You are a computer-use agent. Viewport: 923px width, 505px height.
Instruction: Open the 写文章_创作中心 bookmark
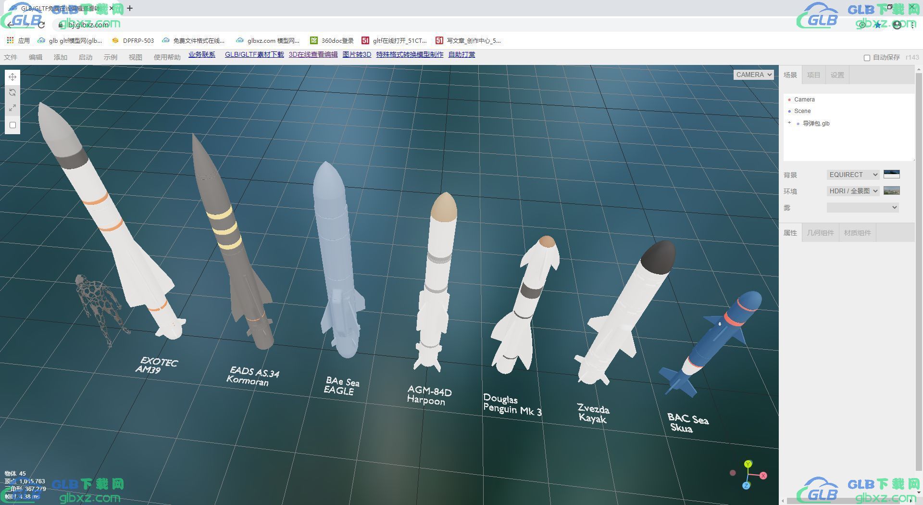[468, 41]
